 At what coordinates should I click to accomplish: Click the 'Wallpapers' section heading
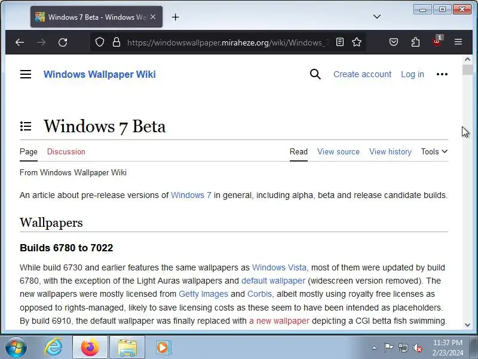(51, 223)
